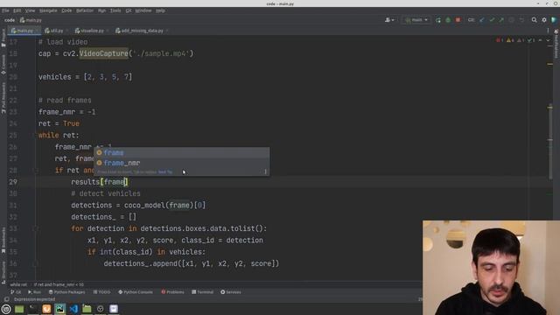Click the red Stop icon

click(458, 20)
